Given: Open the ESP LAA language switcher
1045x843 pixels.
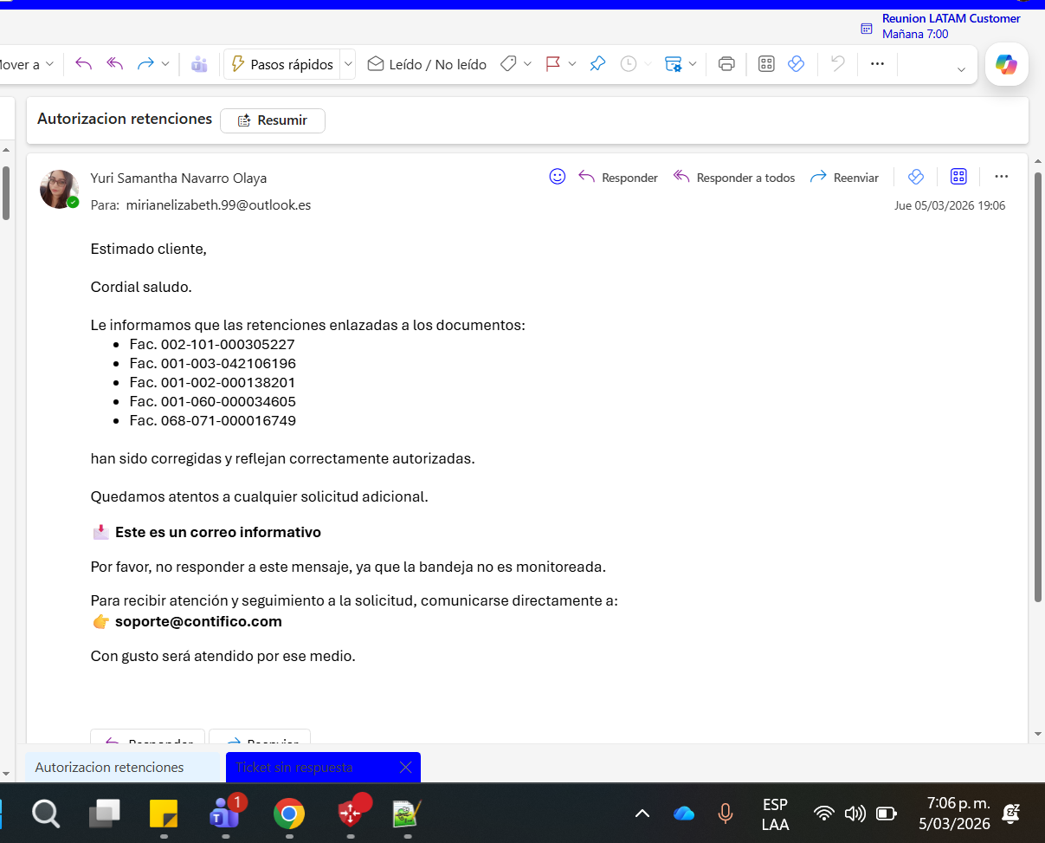Looking at the screenshot, I should (775, 814).
